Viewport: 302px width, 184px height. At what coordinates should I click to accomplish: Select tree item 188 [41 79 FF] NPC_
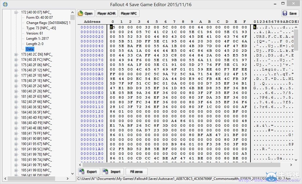point(36,133)
